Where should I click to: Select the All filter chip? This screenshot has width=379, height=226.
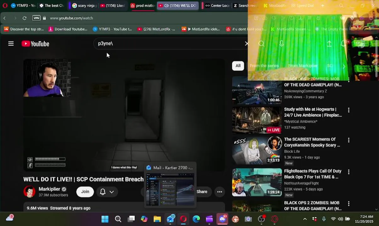[238, 66]
